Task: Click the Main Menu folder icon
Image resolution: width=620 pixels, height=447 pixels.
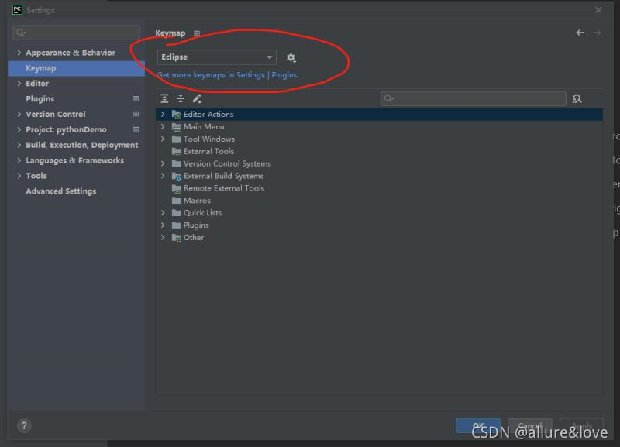Action: pos(177,127)
